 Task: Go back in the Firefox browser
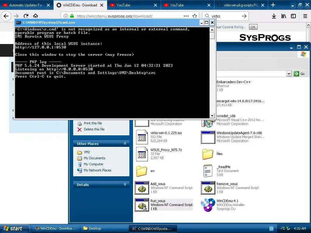point(6,16)
